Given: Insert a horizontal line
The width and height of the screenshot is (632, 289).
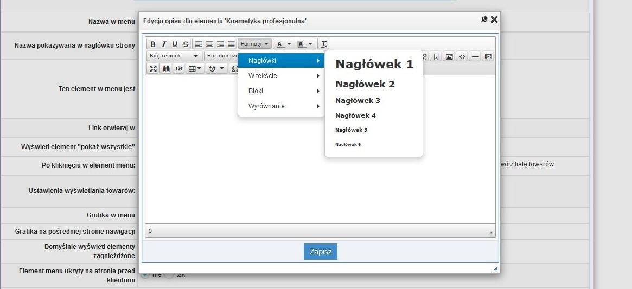Looking at the screenshot, I should pyautogui.click(x=475, y=56).
